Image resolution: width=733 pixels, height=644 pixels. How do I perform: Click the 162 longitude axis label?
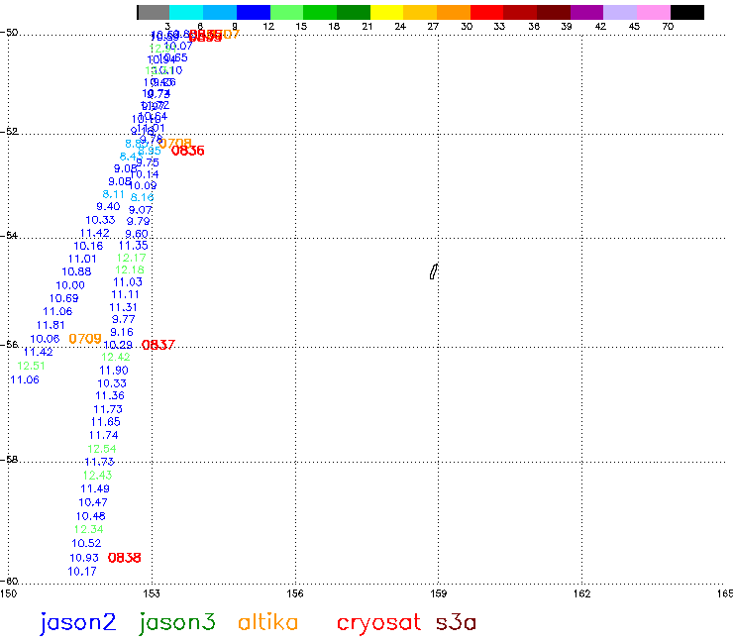point(581,593)
